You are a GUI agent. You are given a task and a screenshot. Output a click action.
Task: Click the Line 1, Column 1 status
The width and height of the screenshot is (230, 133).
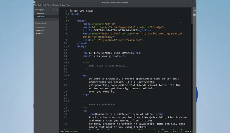[65, 131]
